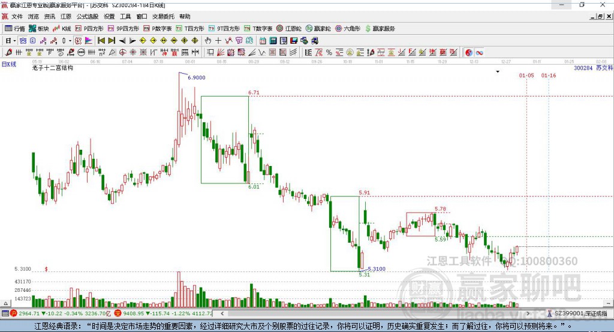The width and height of the screenshot is (614, 332).
Task: Open the 9P四方形 tool
Action: (124, 29)
